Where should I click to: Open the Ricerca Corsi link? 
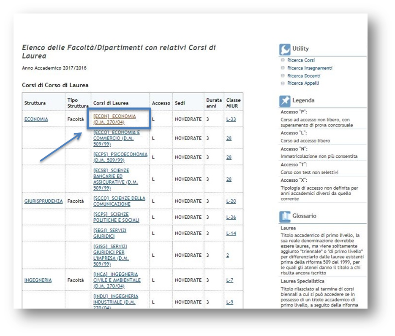301,60
